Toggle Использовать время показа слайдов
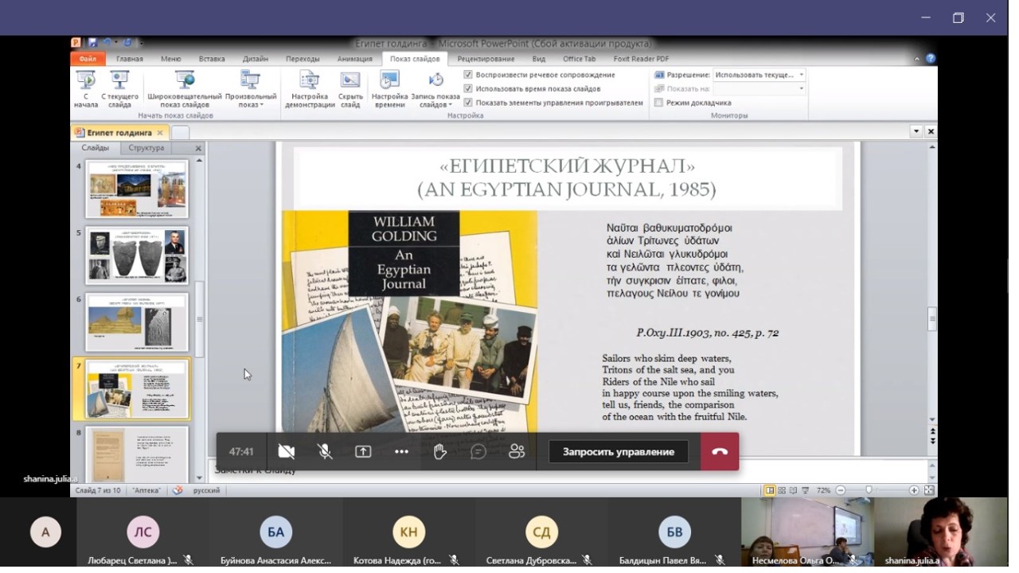1019x573 pixels. pyautogui.click(x=468, y=88)
